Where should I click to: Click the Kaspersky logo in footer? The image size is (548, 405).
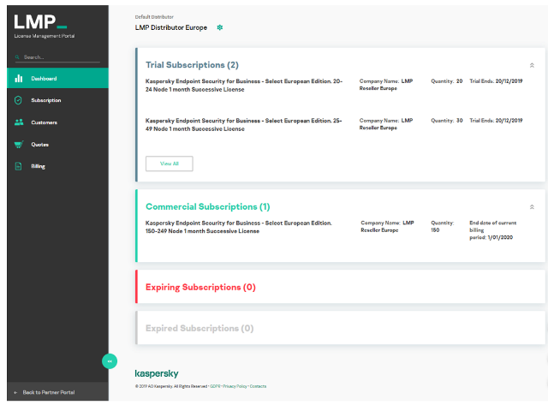click(x=157, y=374)
